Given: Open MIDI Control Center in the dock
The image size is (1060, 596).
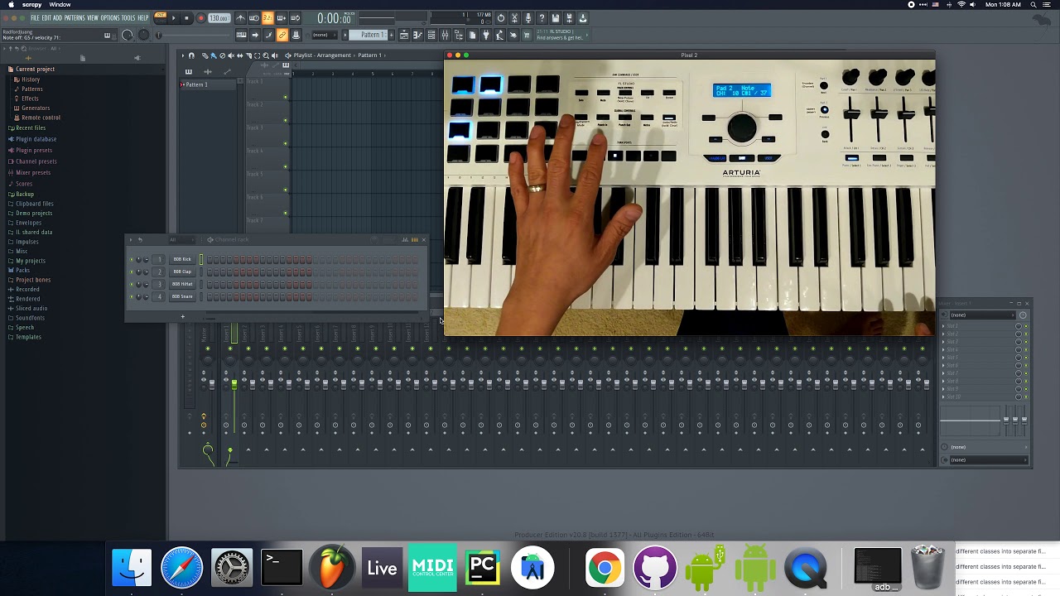Looking at the screenshot, I should pos(432,568).
